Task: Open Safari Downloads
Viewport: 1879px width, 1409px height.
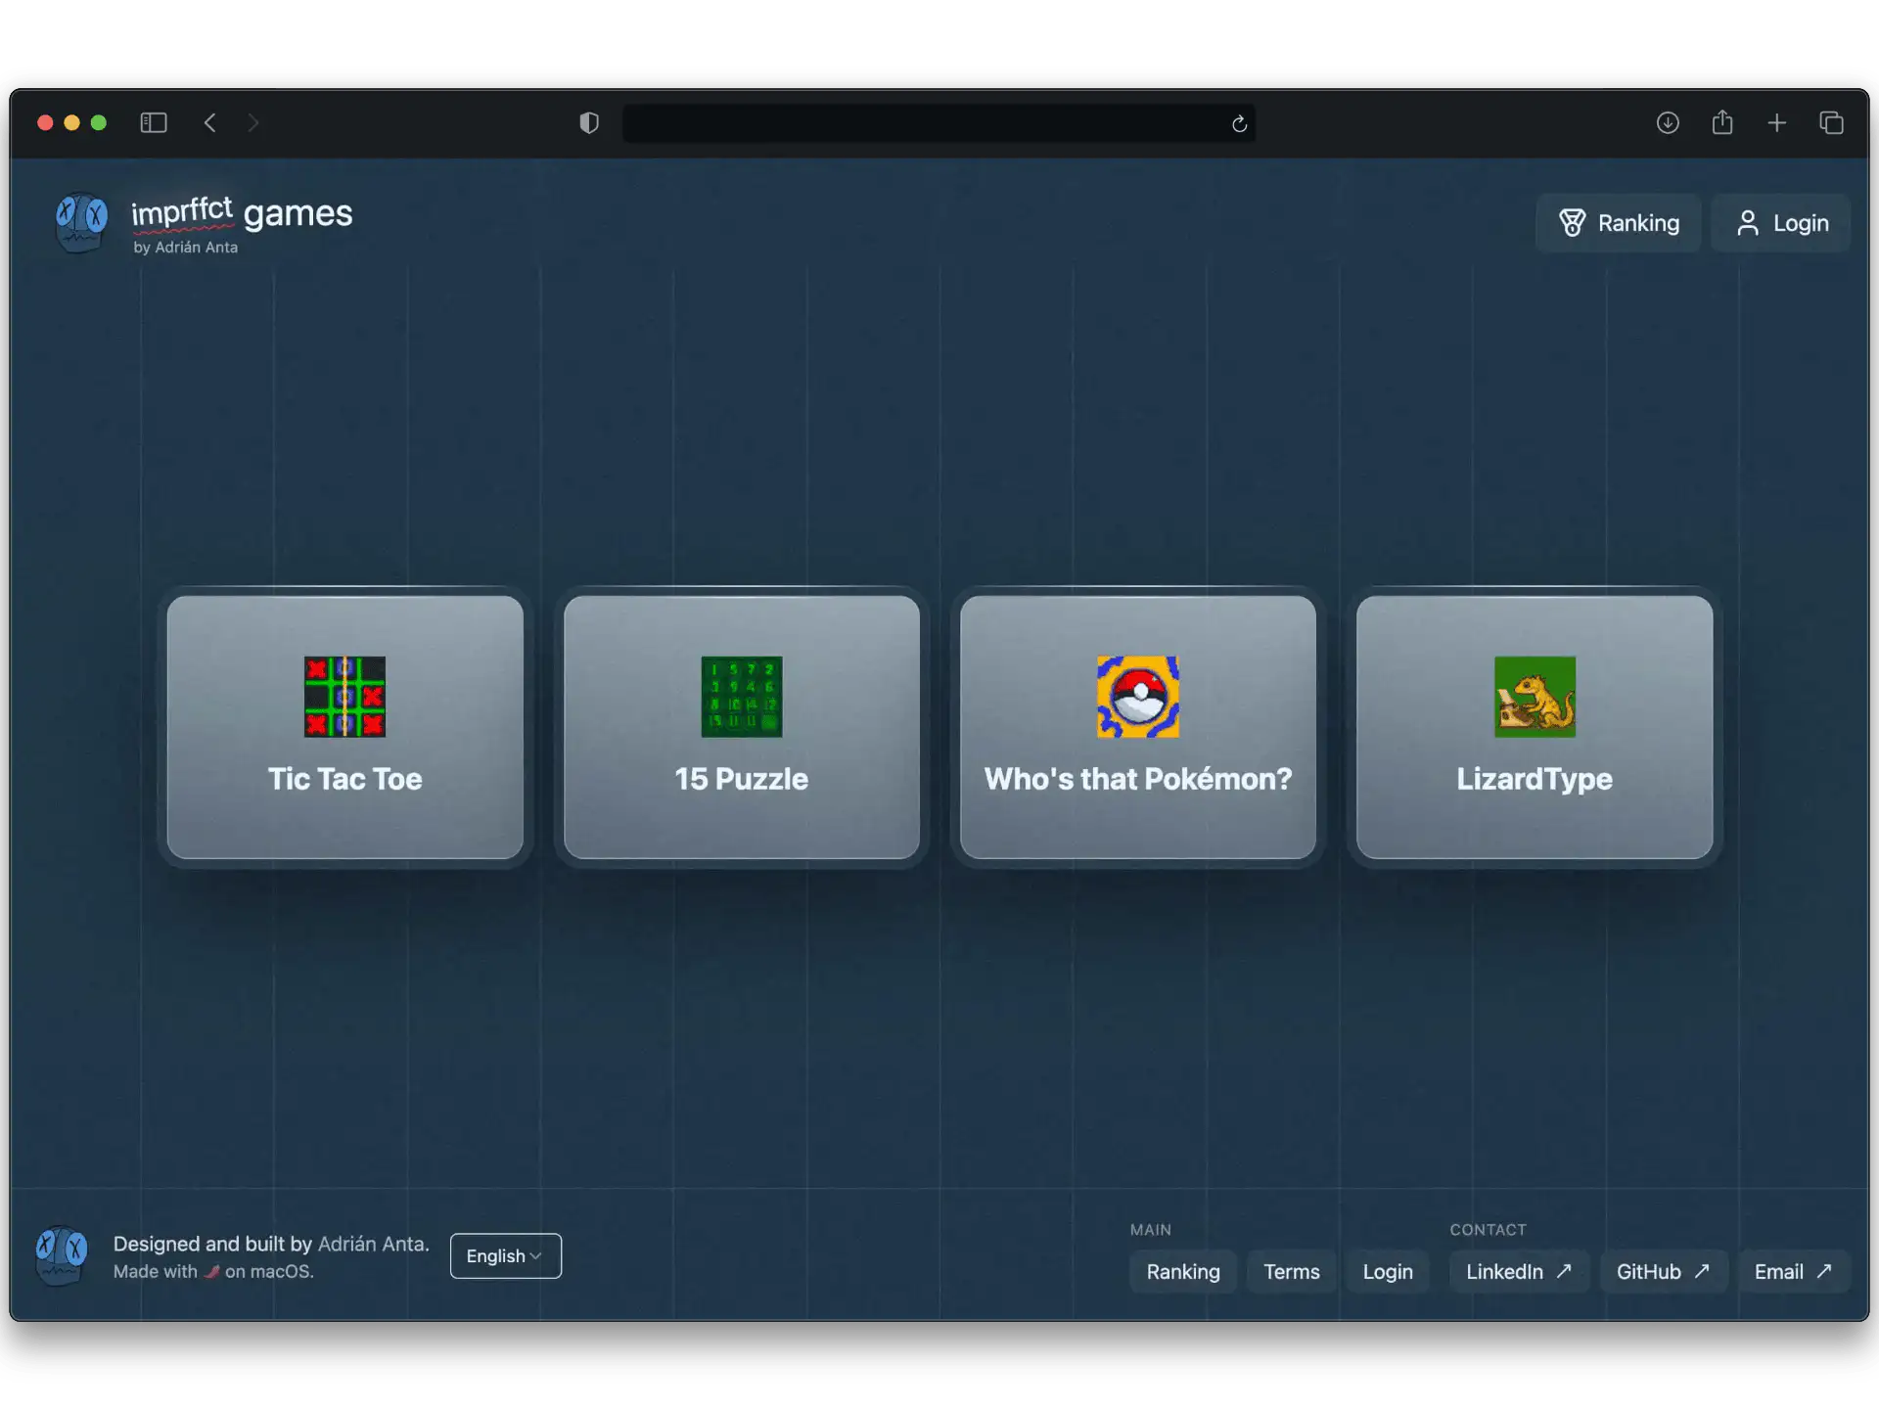Action: [1667, 122]
